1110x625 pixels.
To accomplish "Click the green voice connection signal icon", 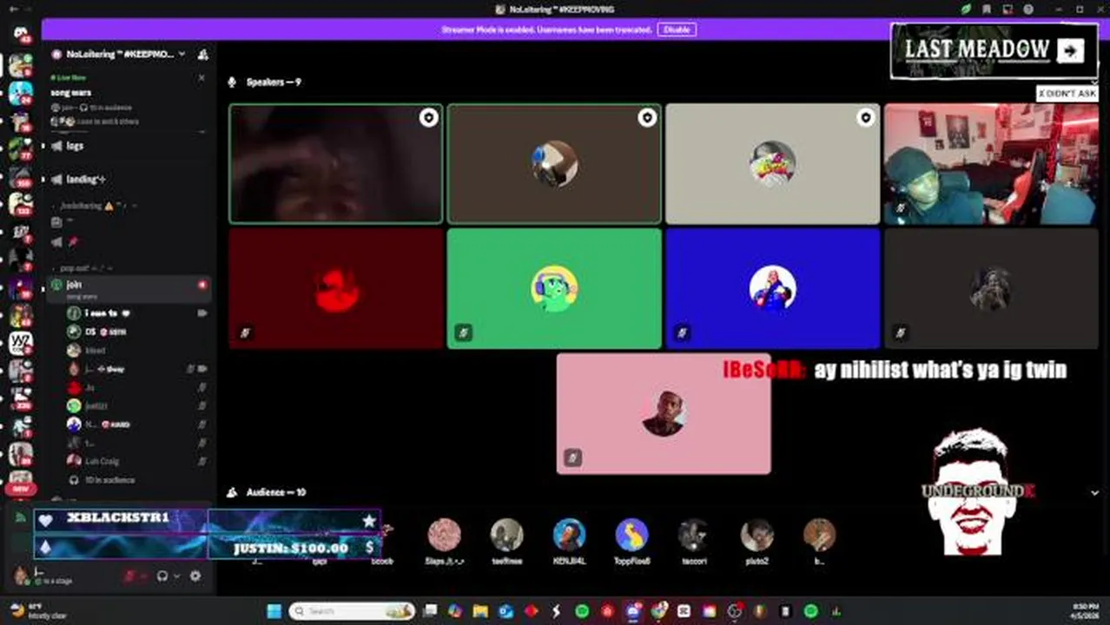I will (x=20, y=518).
